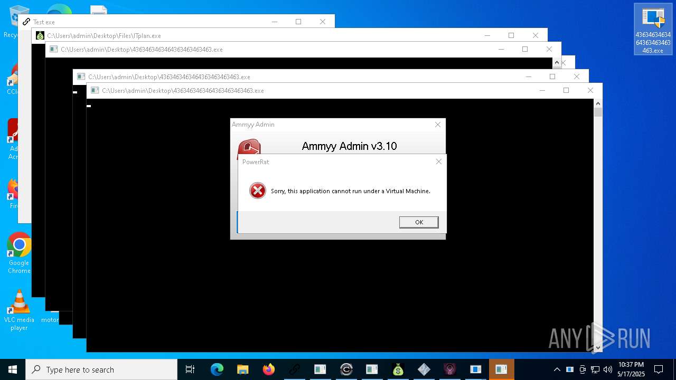Viewport: 676px width, 380px height.
Task: Open the Google Chrome desktop shortcut
Action: 19,253
